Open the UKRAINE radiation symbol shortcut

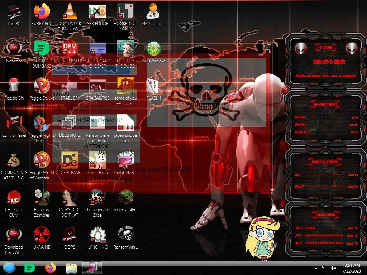42,238
